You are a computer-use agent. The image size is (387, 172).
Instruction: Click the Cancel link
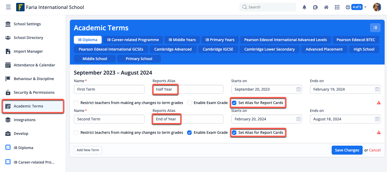[375, 150]
